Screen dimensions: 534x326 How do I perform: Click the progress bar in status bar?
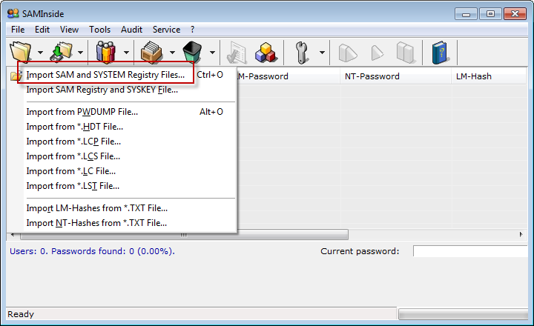pos(463,314)
